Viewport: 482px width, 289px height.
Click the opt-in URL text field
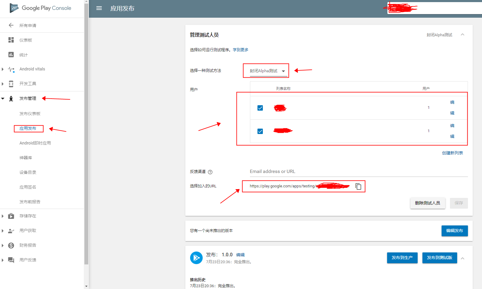coord(300,186)
